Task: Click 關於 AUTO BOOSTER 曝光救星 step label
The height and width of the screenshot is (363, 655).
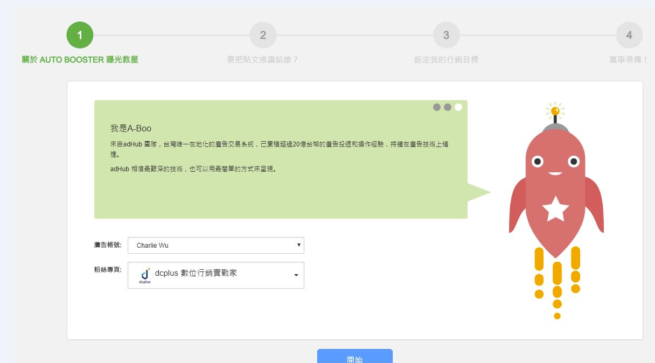Action: pos(80,60)
